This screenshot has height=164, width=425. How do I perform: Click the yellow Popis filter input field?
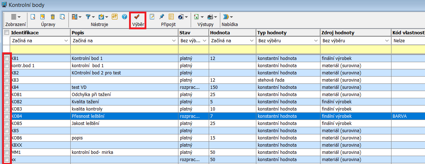[x=124, y=49]
